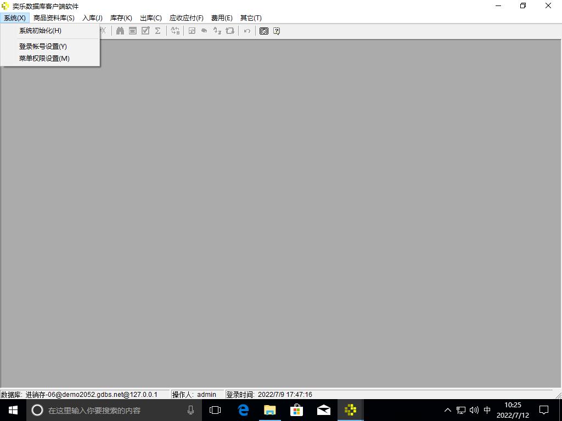Click the checkmark box toolbar icon
562x421 pixels.
point(145,31)
